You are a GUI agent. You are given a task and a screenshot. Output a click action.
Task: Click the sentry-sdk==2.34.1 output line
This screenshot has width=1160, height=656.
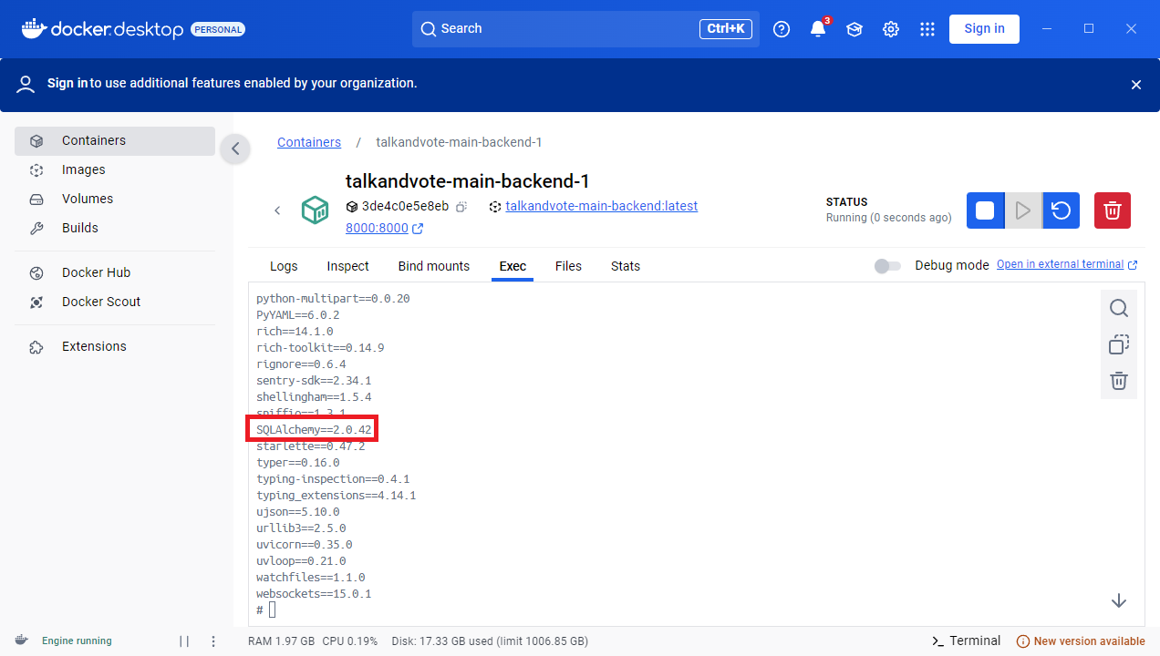314,380
